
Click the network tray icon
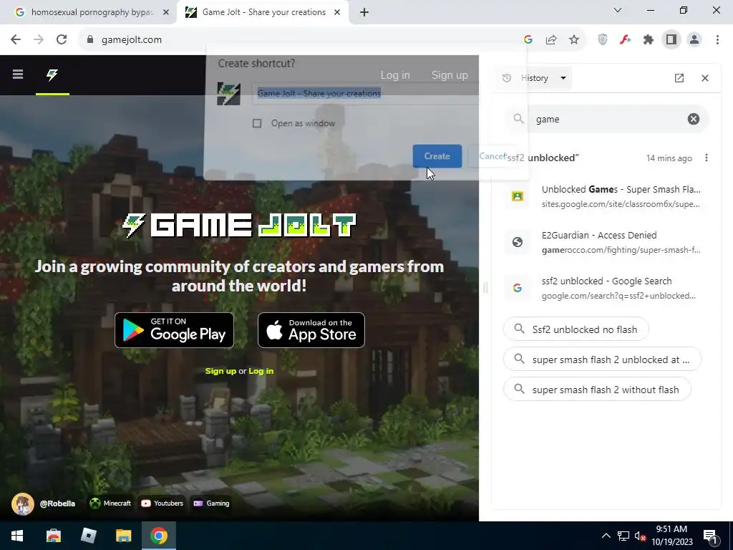[623, 536]
